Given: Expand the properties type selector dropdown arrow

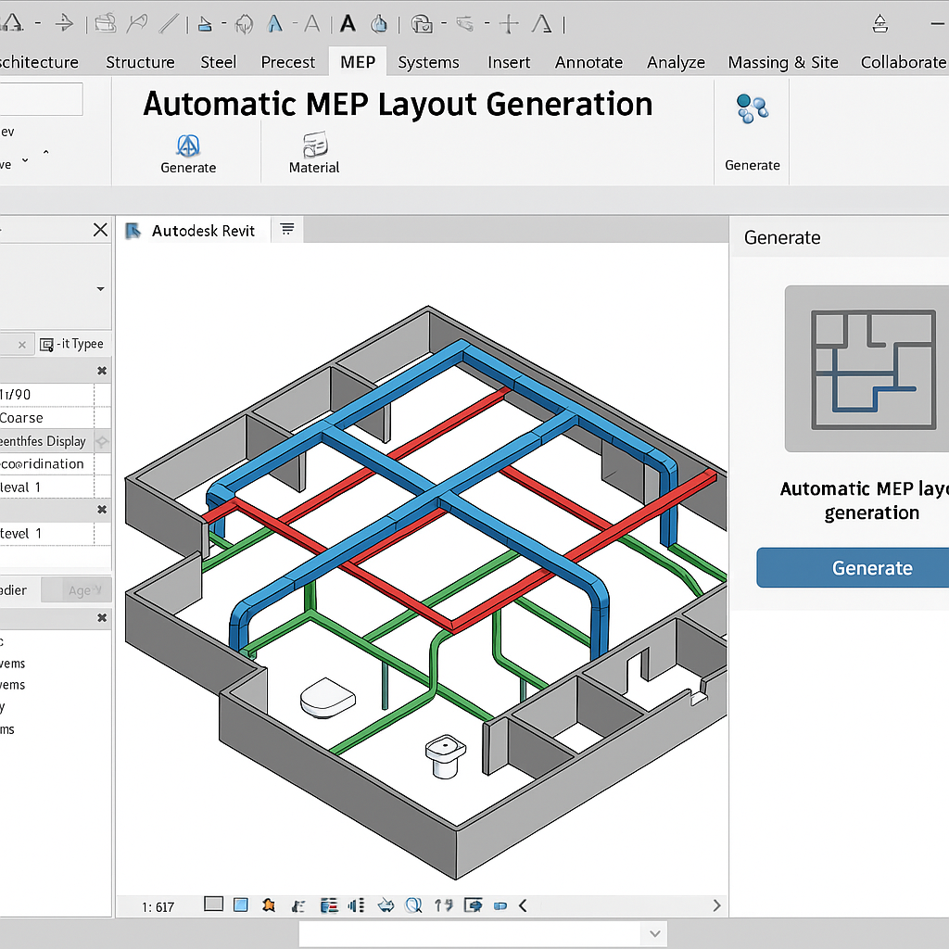Looking at the screenshot, I should [100, 289].
